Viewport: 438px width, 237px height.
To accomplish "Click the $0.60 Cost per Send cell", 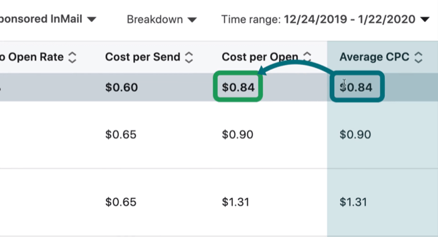I will point(121,88).
